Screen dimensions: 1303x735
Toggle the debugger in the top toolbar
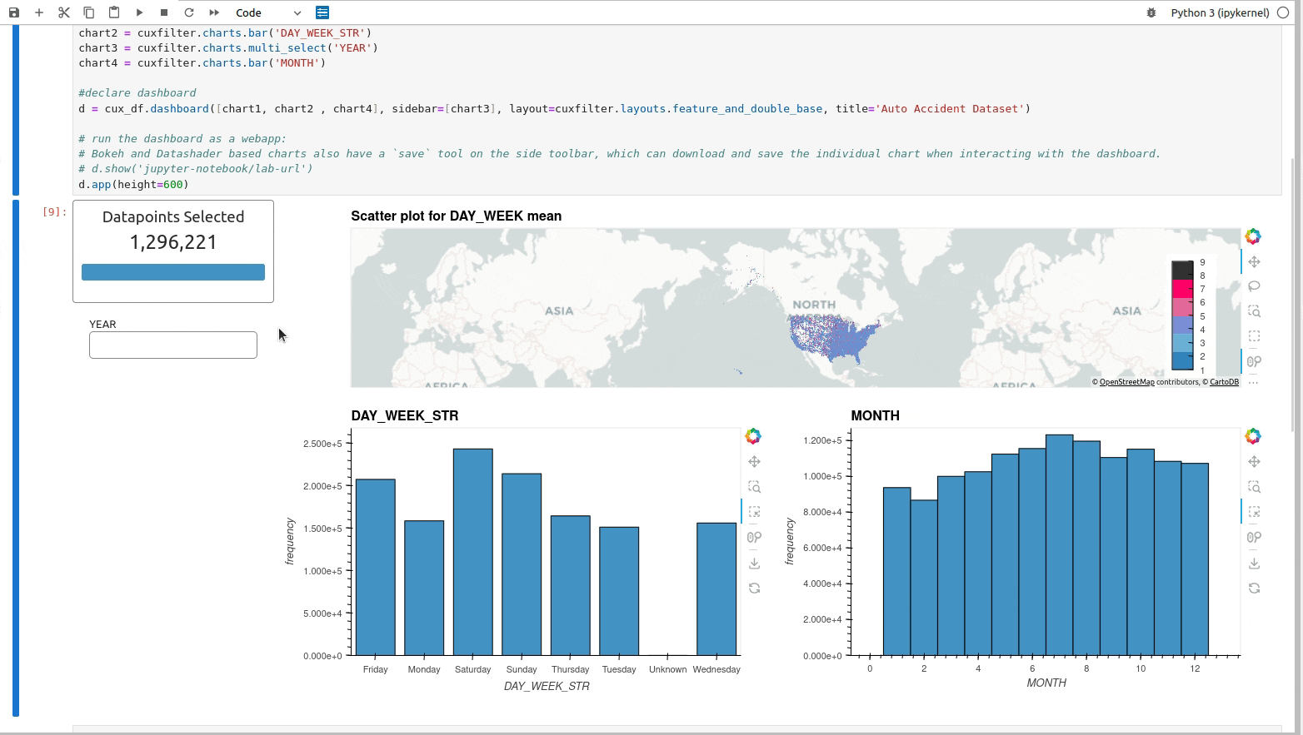tap(1151, 12)
